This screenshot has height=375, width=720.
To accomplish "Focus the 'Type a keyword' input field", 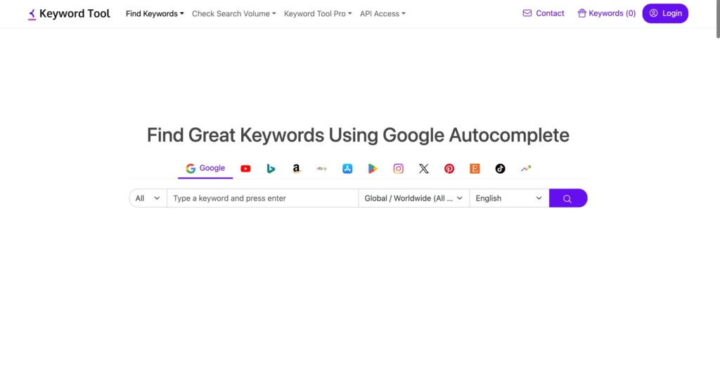I will [x=262, y=198].
